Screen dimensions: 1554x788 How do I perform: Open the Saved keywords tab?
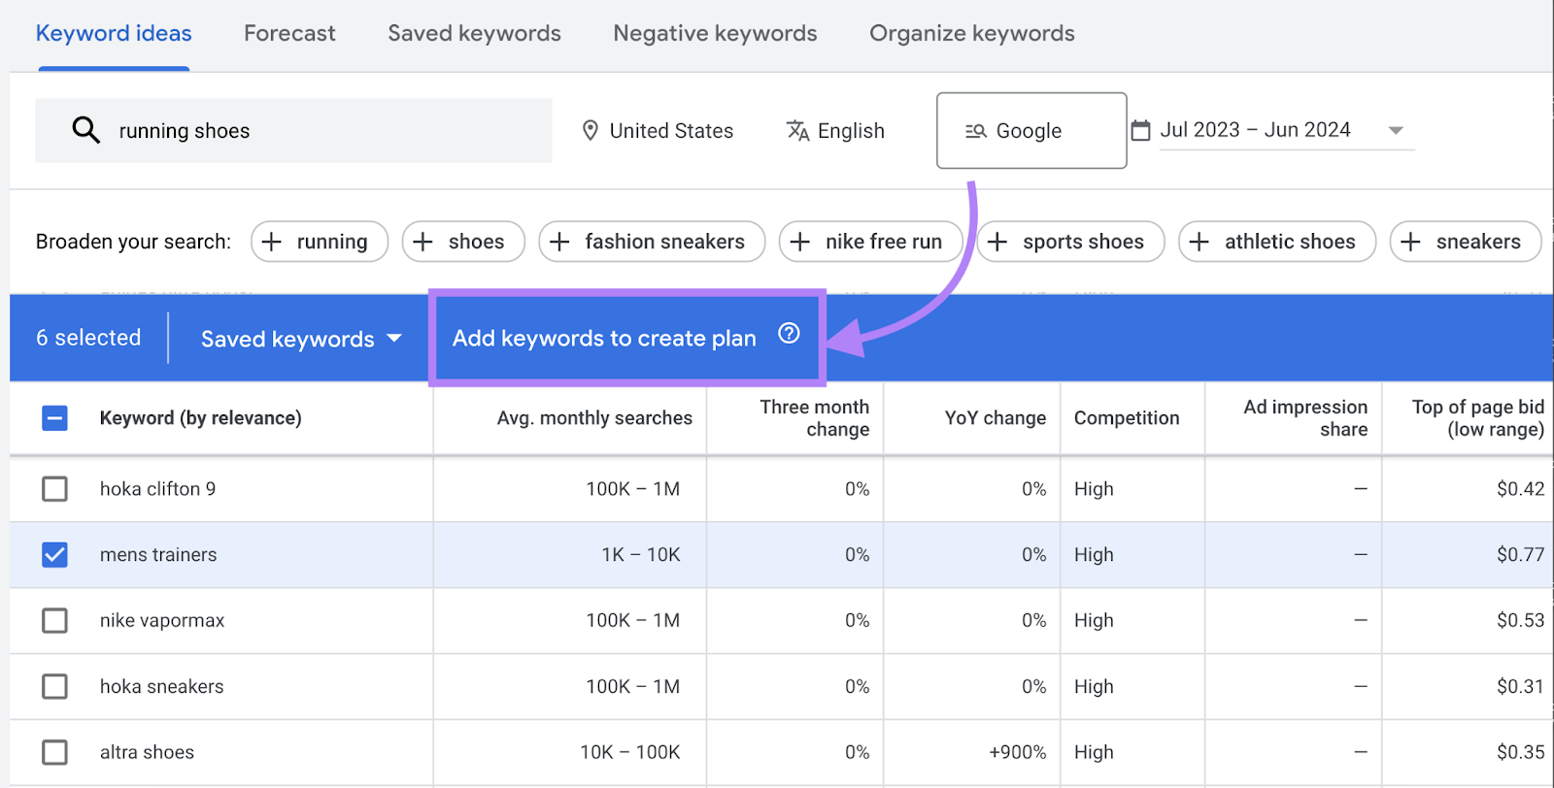pyautogui.click(x=474, y=33)
